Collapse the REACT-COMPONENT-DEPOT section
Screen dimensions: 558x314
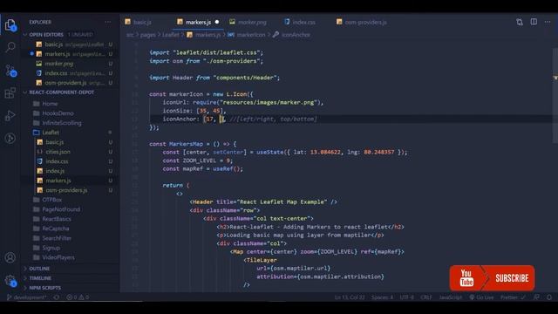(x=62, y=92)
